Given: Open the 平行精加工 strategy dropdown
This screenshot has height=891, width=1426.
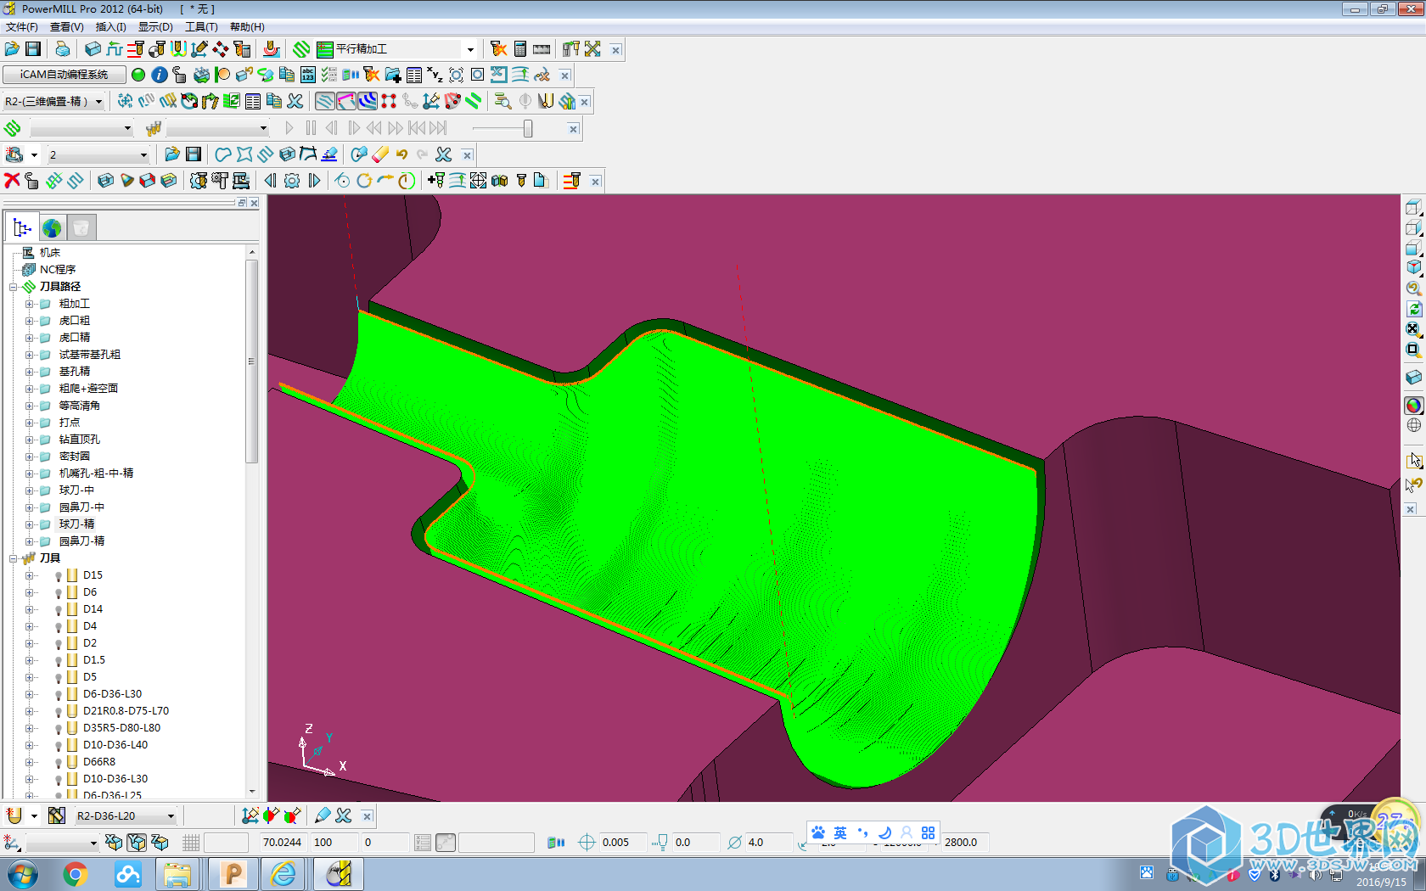Looking at the screenshot, I should (x=470, y=49).
